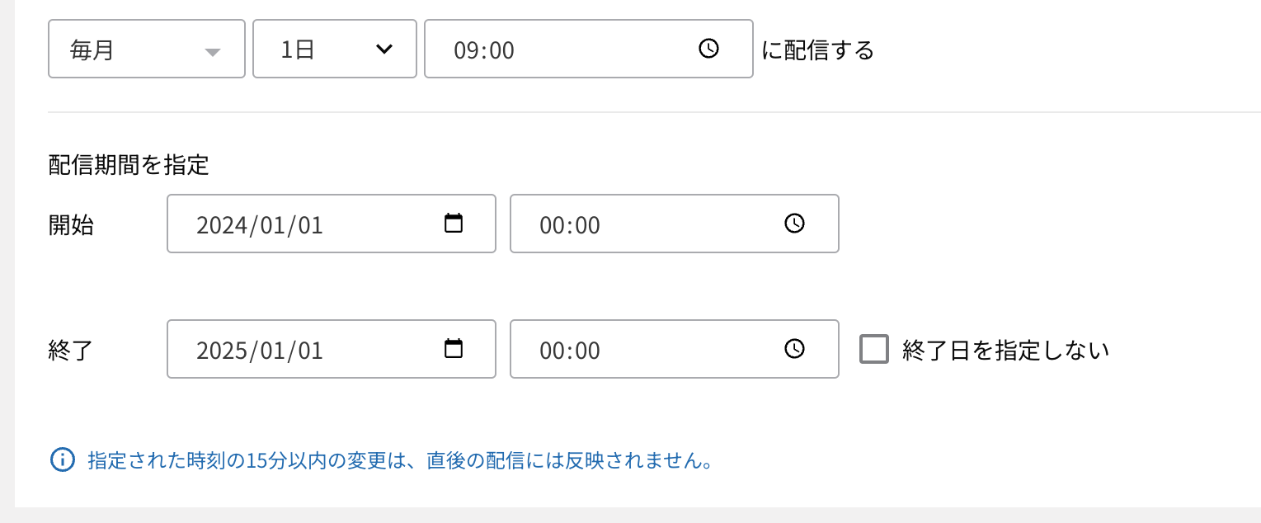Focus the end date field showing 2025/01/01
1261x523 pixels.
coord(297,350)
